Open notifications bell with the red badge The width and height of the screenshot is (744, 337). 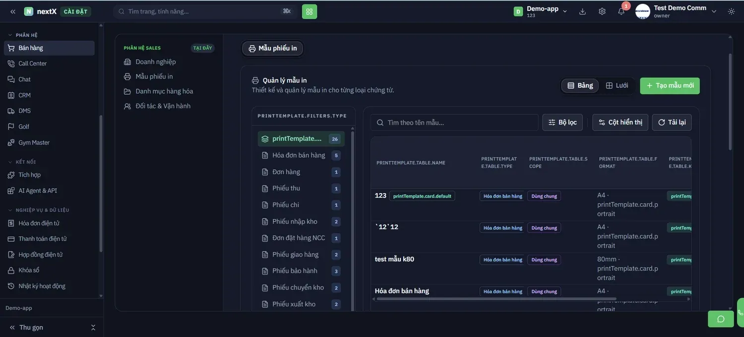coord(621,11)
